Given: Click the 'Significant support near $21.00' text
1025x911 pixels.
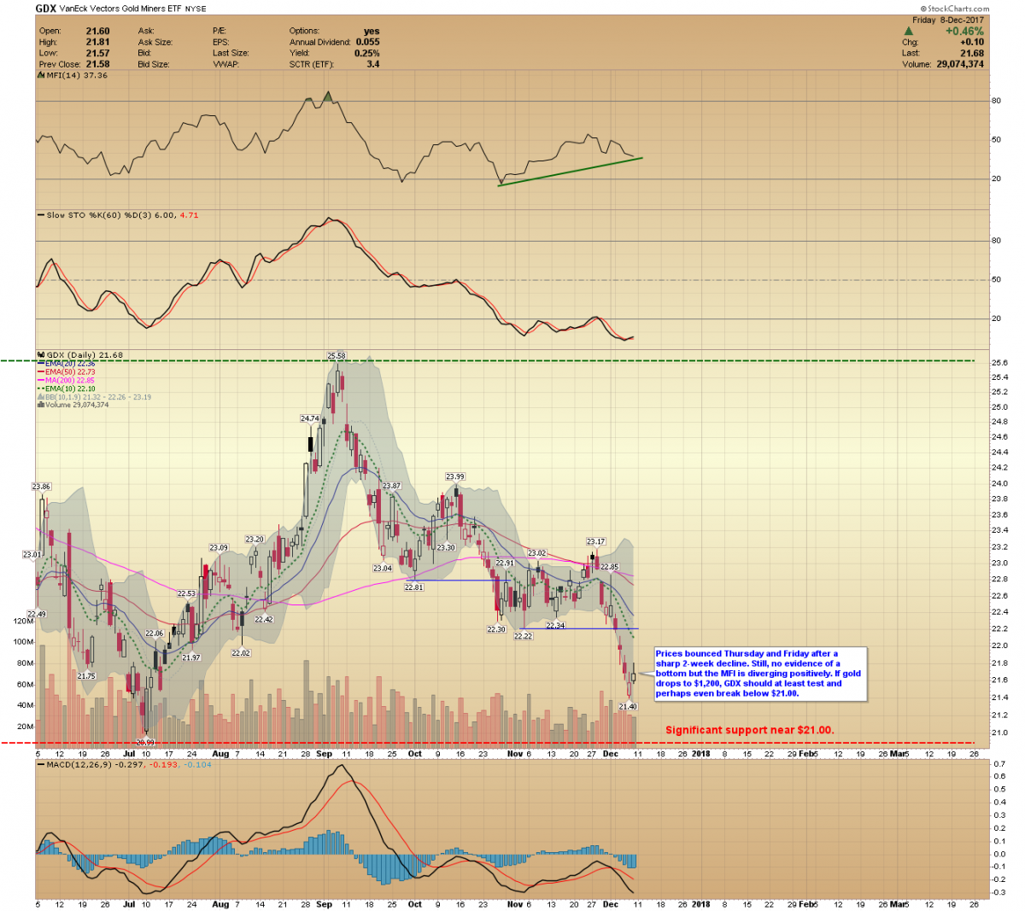Looking at the screenshot, I should click(749, 730).
